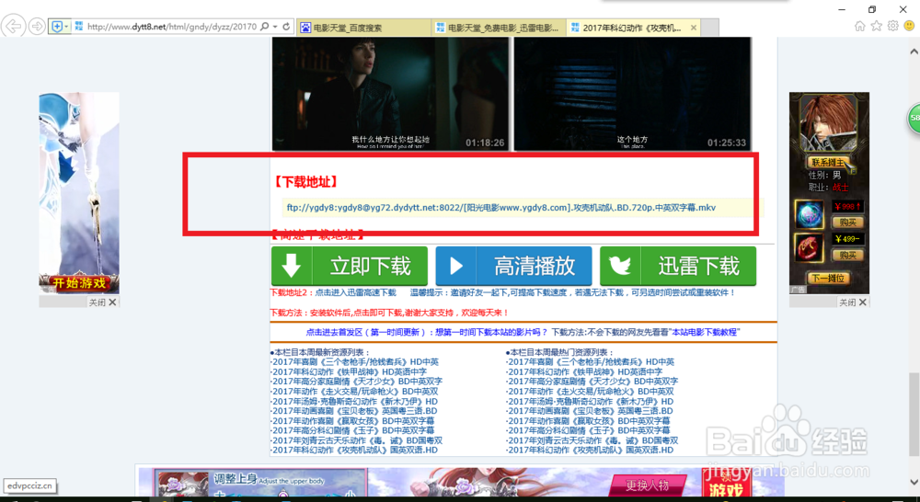Screen dimensions: 920x502
Task: Open the movie screenshot stamped 01:25:33
Action: pos(633,94)
